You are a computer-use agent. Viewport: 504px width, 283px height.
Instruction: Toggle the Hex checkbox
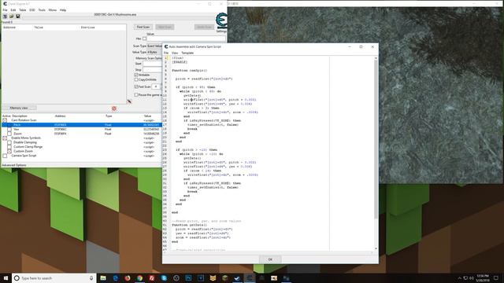[144, 39]
